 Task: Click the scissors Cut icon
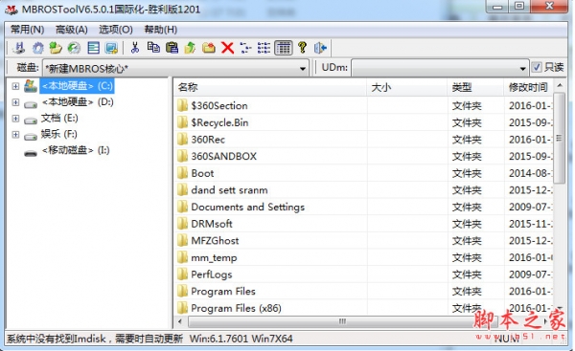pos(135,48)
